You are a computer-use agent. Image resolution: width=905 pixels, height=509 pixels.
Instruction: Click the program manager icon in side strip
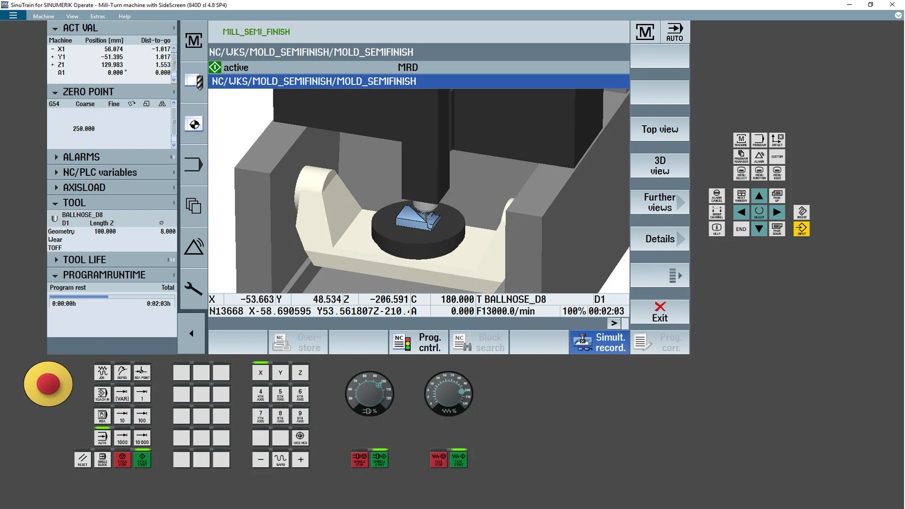[193, 206]
